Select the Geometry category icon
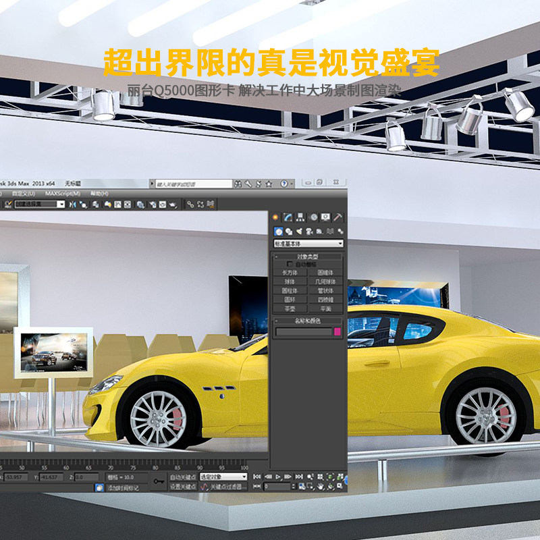 click(x=279, y=232)
